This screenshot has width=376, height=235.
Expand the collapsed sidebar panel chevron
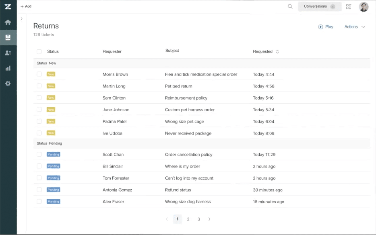pyautogui.click(x=21, y=18)
